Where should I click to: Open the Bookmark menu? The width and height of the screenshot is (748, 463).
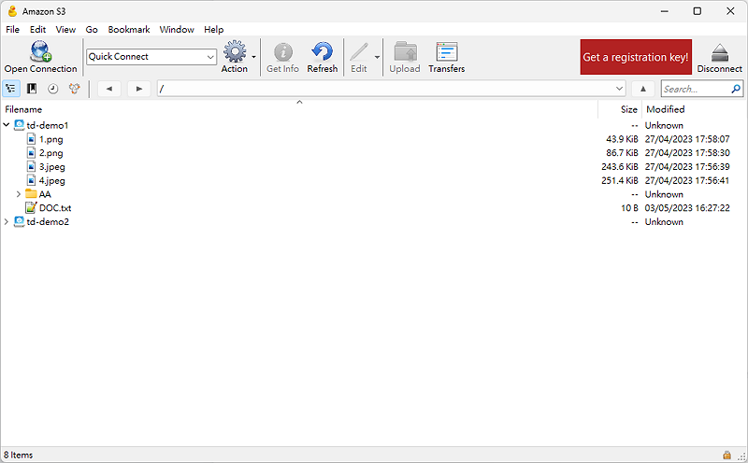pos(129,30)
